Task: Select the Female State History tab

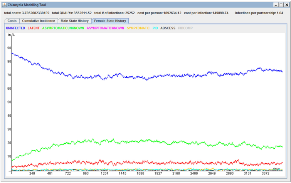Action: click(x=110, y=21)
